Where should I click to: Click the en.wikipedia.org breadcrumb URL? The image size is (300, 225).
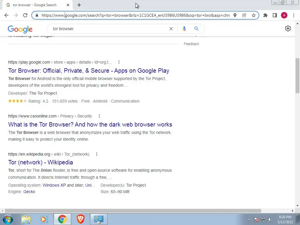(49, 154)
